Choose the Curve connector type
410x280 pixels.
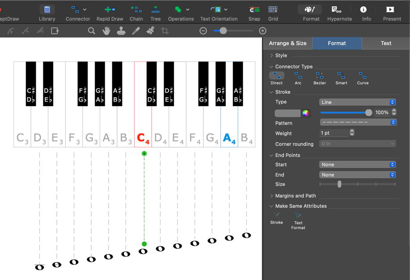pos(363,78)
